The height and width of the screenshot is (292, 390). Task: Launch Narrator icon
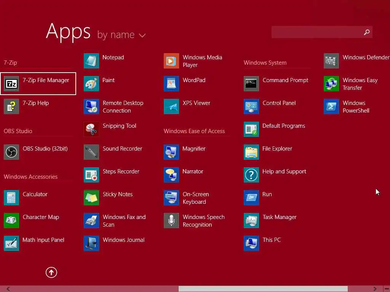[x=171, y=175]
